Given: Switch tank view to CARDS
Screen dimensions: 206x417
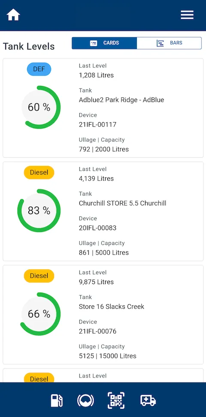Looking at the screenshot, I should point(104,43).
